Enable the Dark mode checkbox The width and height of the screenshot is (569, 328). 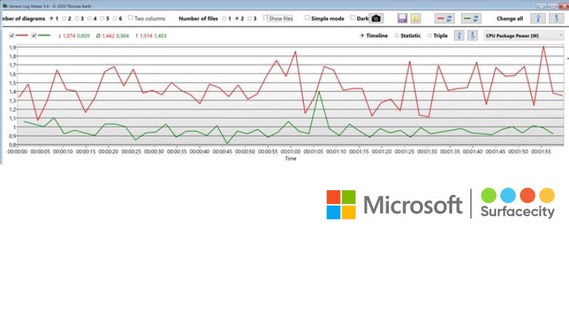[353, 18]
